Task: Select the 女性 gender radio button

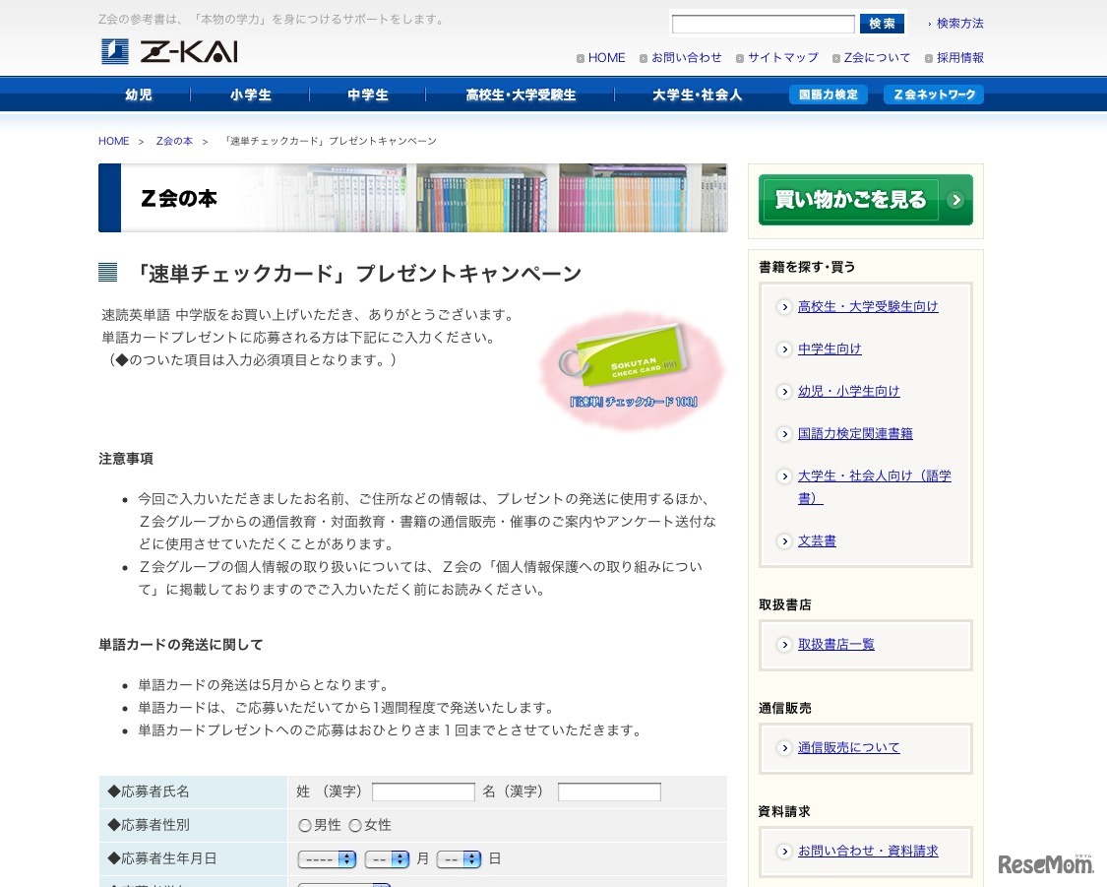Action: (355, 825)
